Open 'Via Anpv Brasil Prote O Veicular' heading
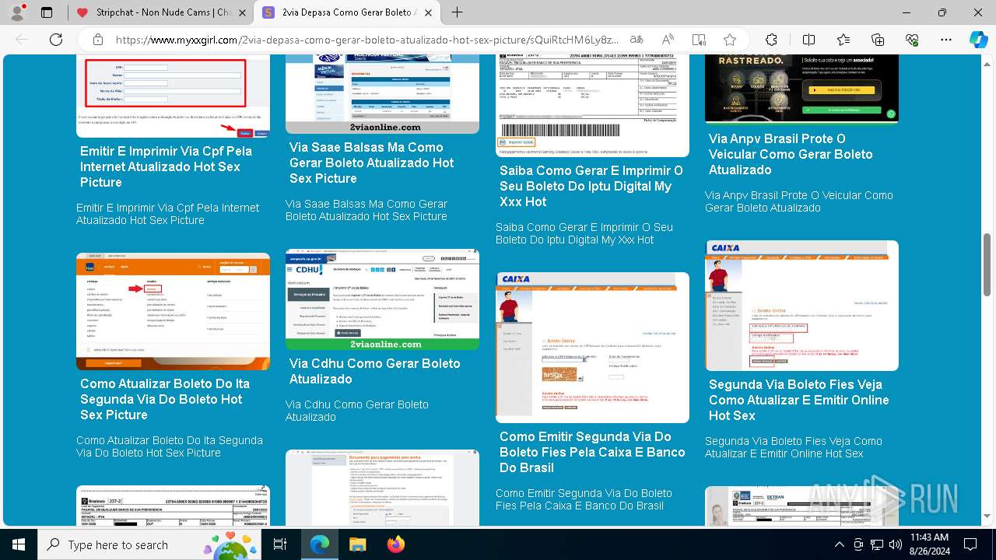This screenshot has height=560, width=996. [x=790, y=154]
